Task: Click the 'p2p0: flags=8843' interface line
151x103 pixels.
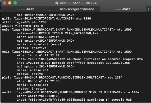Action: coord(62,77)
